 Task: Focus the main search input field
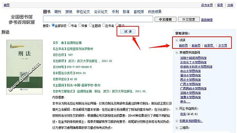tap(98, 19)
